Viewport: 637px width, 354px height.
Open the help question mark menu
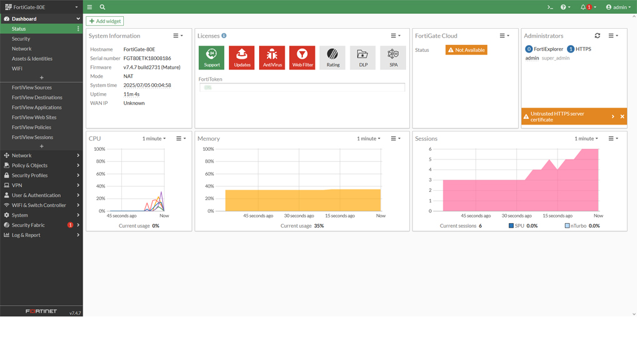pyautogui.click(x=566, y=7)
